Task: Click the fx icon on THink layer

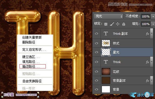Action: tap(147, 62)
